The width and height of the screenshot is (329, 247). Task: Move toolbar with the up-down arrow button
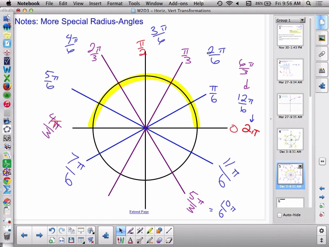pyautogui.click(x=321, y=240)
